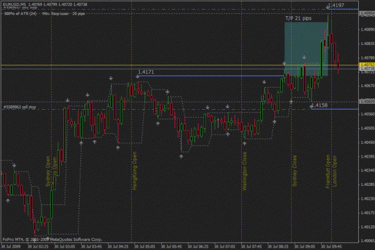Viewport: 375px width, 250px height.
Task: Select the '#5589063 sell stop' order label
Action: point(20,107)
